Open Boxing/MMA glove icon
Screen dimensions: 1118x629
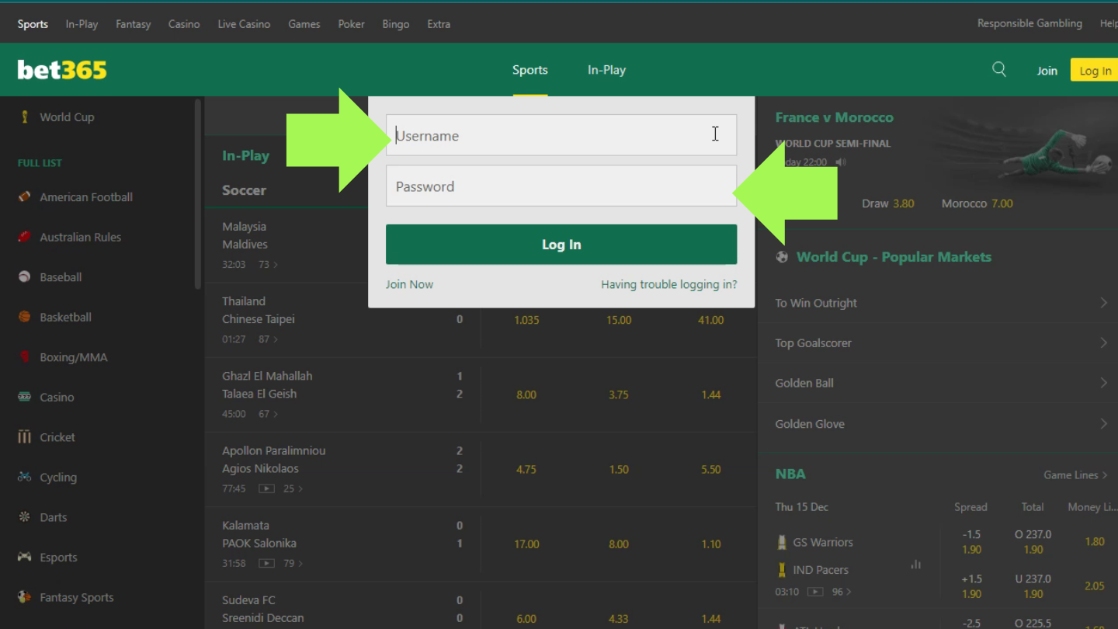point(24,357)
